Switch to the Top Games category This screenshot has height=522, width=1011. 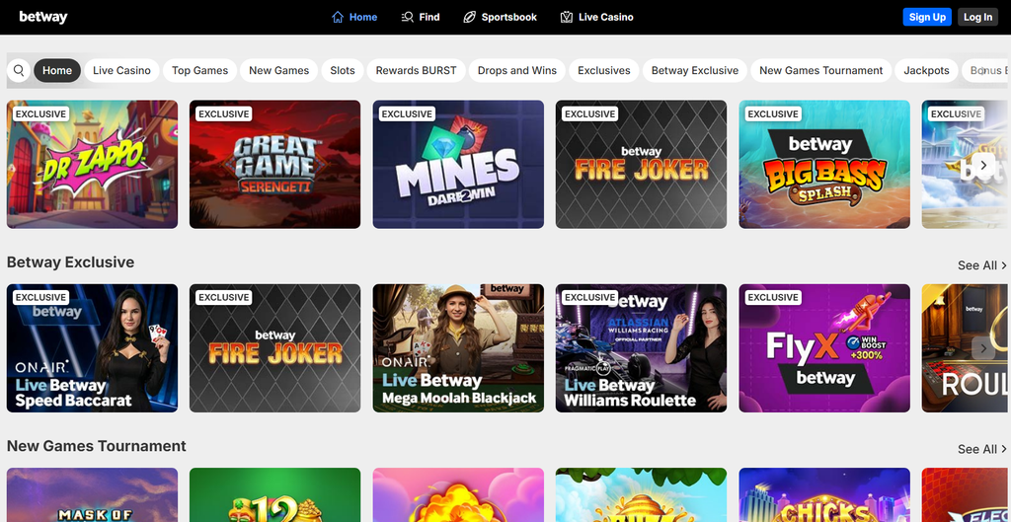click(x=199, y=70)
